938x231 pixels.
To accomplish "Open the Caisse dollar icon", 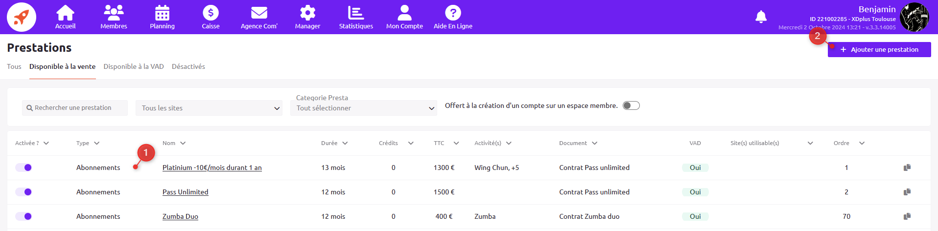I will point(211,13).
